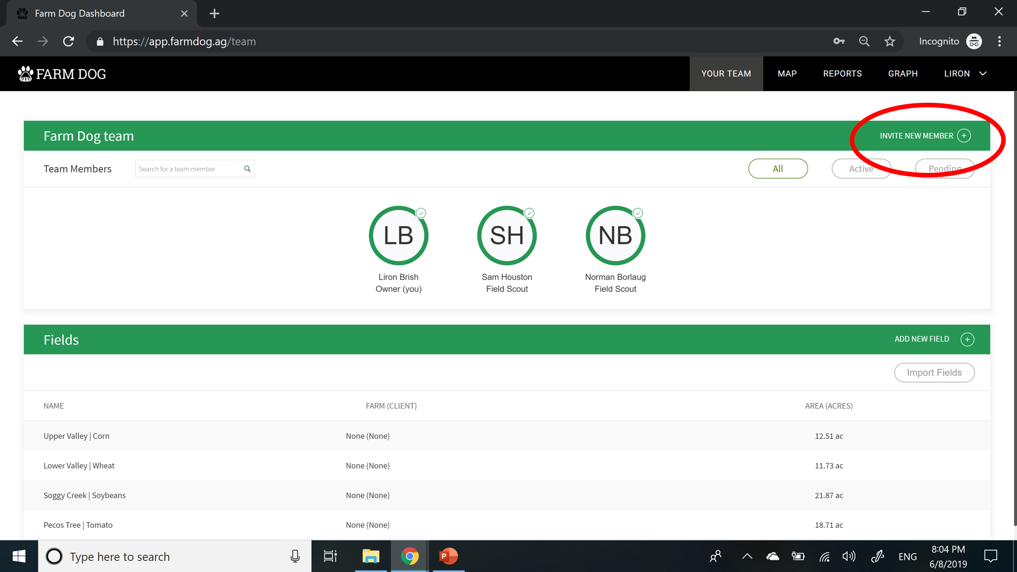Click the Cortana microphone icon
The height and width of the screenshot is (572, 1017).
pos(295,556)
